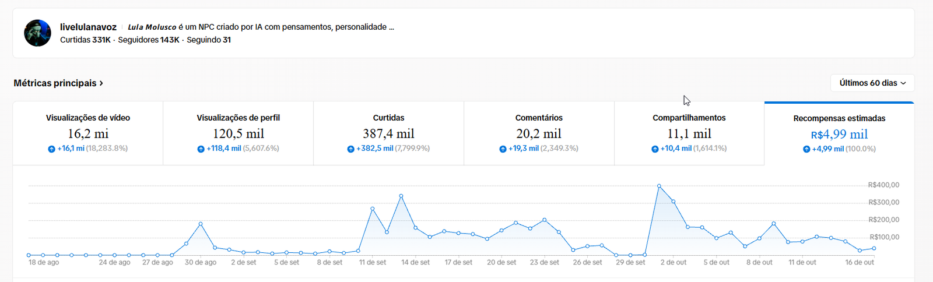Click the up-arrow icon beside +118,4 mil
933x282 pixels.
(x=201, y=149)
